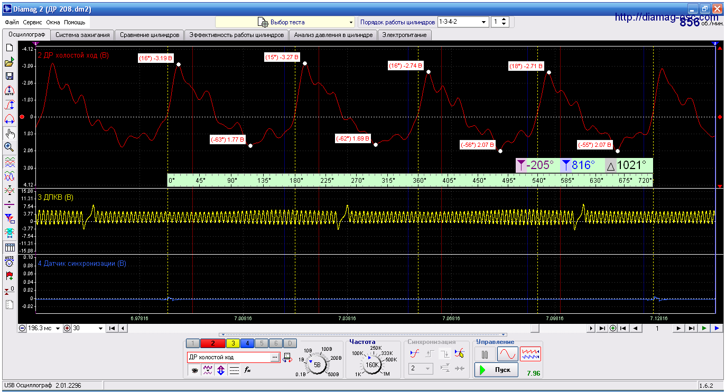
Task: Click the waveform invert icon below channel name
Action: [208, 370]
